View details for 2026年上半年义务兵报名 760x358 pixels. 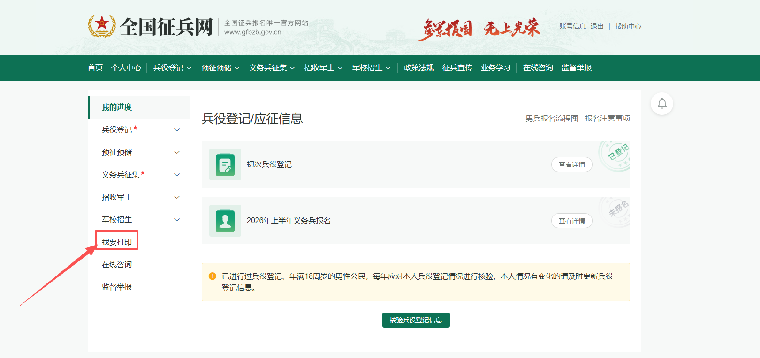(571, 221)
